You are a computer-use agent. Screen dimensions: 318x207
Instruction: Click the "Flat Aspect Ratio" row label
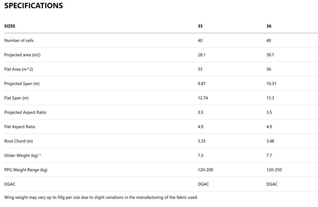20,127
